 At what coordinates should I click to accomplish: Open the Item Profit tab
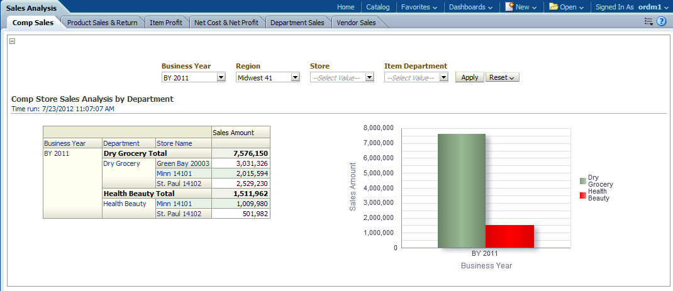click(166, 23)
